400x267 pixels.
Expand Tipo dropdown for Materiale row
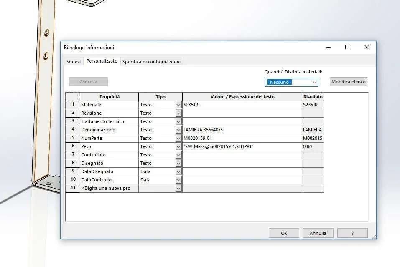coord(178,105)
